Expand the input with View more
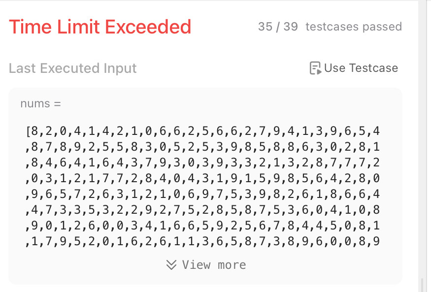Screen dimensions: 431x292 tap(206, 265)
